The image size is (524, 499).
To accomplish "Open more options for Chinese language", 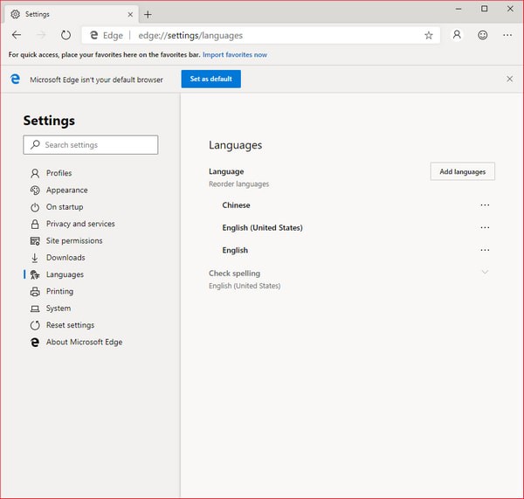I will click(485, 205).
